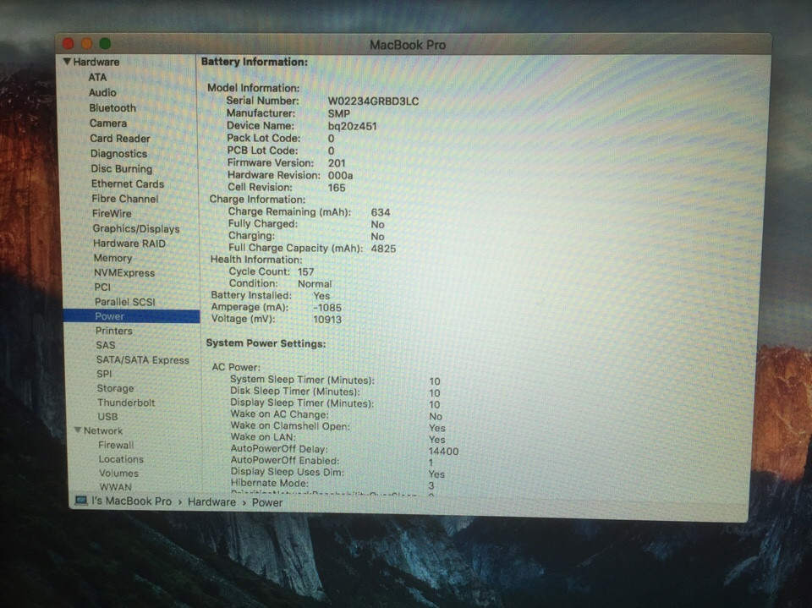
Task: Click the Manufacturer value SMP
Action: [x=338, y=113]
